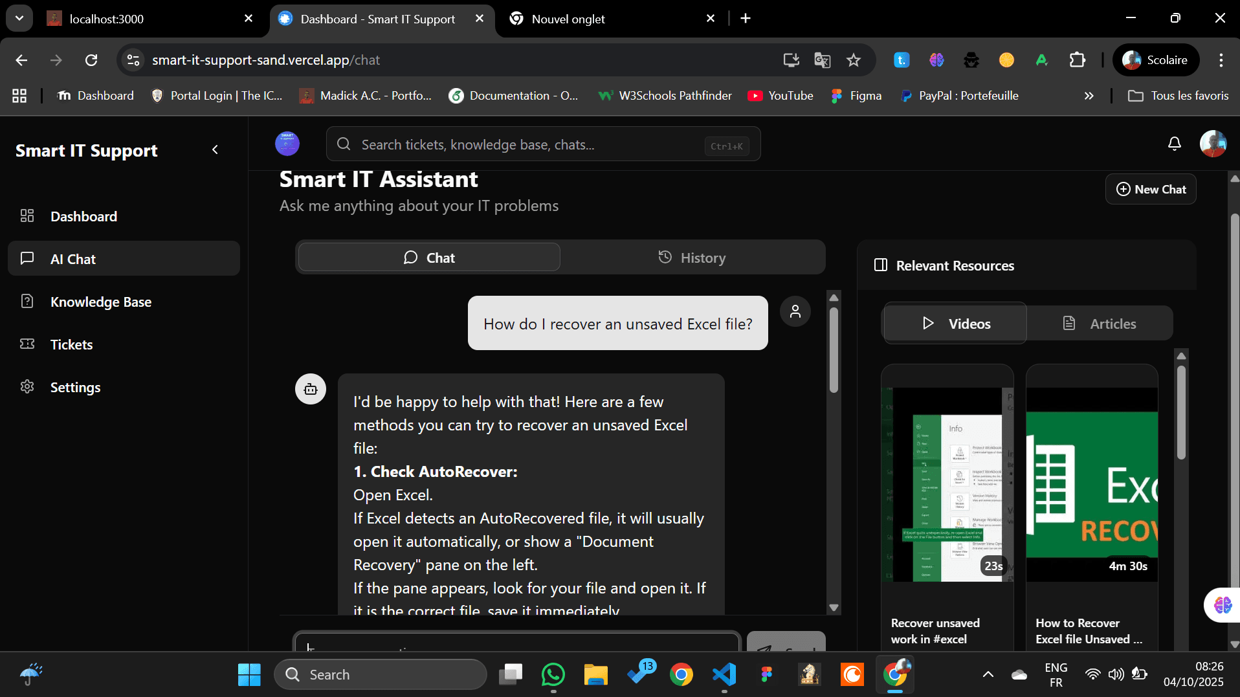Open the W3Schools Pathfinder bookmark
The image size is (1240, 697).
coord(665,96)
